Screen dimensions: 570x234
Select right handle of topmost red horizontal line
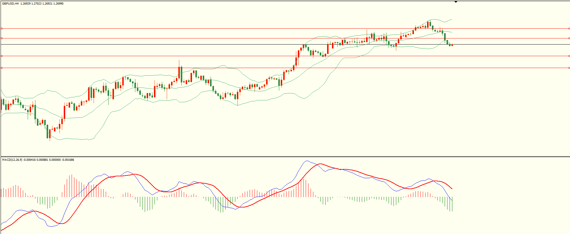coord(569,28)
